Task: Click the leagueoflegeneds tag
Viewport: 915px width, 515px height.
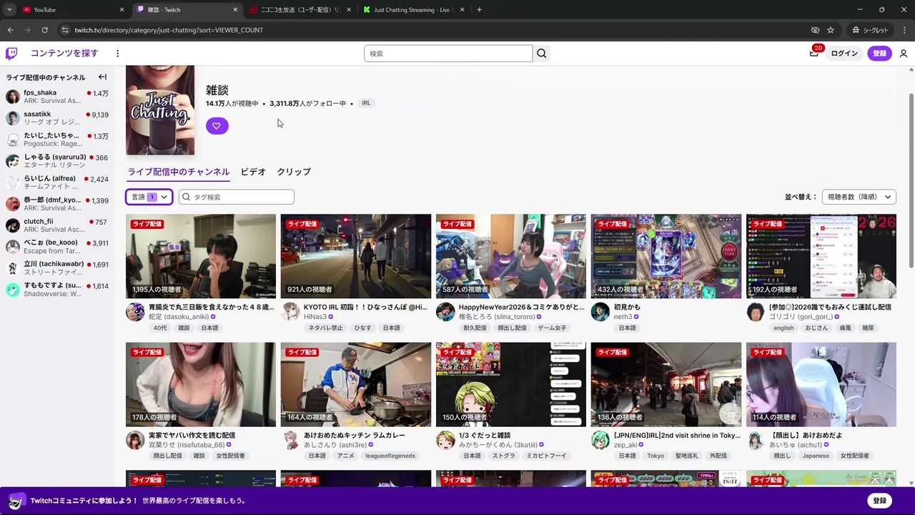Action: click(x=390, y=456)
